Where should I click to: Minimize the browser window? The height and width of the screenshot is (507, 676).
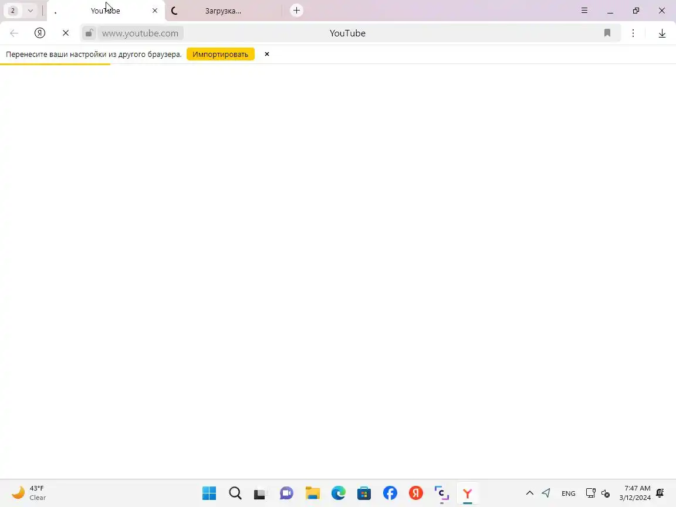[x=610, y=11]
